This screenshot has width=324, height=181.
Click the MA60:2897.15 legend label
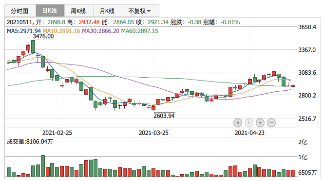click(139, 31)
